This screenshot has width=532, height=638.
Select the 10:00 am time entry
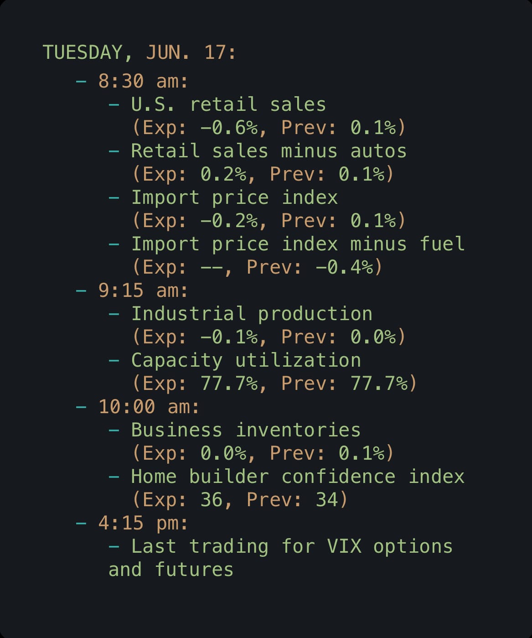pos(149,407)
